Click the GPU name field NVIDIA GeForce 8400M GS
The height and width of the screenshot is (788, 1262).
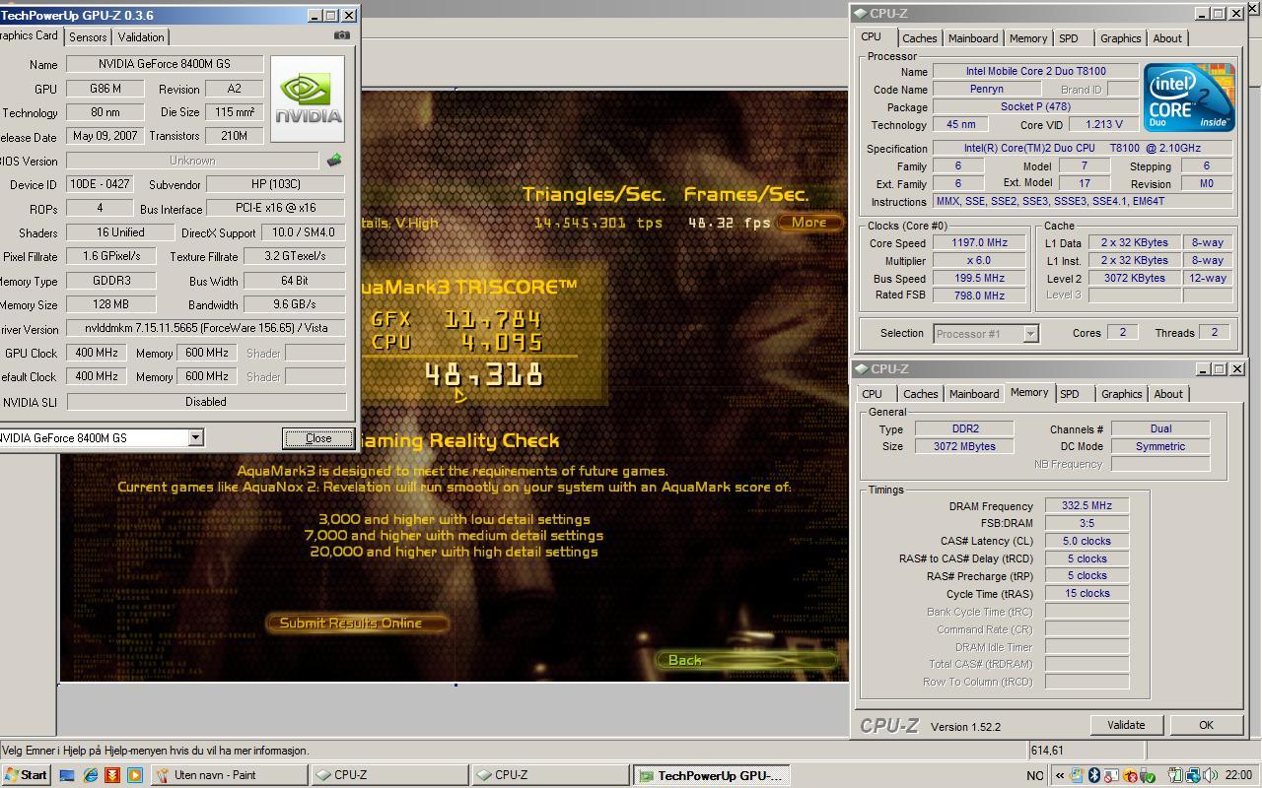(165, 64)
